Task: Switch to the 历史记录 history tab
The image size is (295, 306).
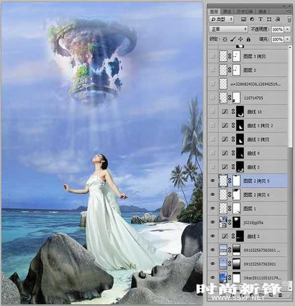Action: [x=244, y=11]
